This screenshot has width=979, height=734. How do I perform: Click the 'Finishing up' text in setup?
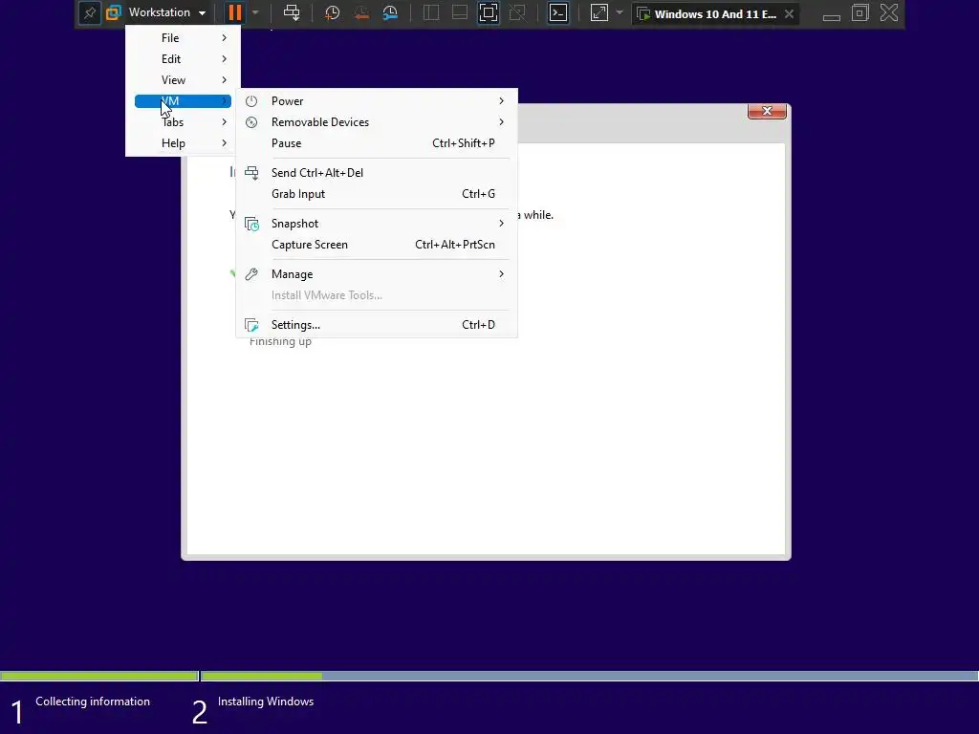click(280, 342)
